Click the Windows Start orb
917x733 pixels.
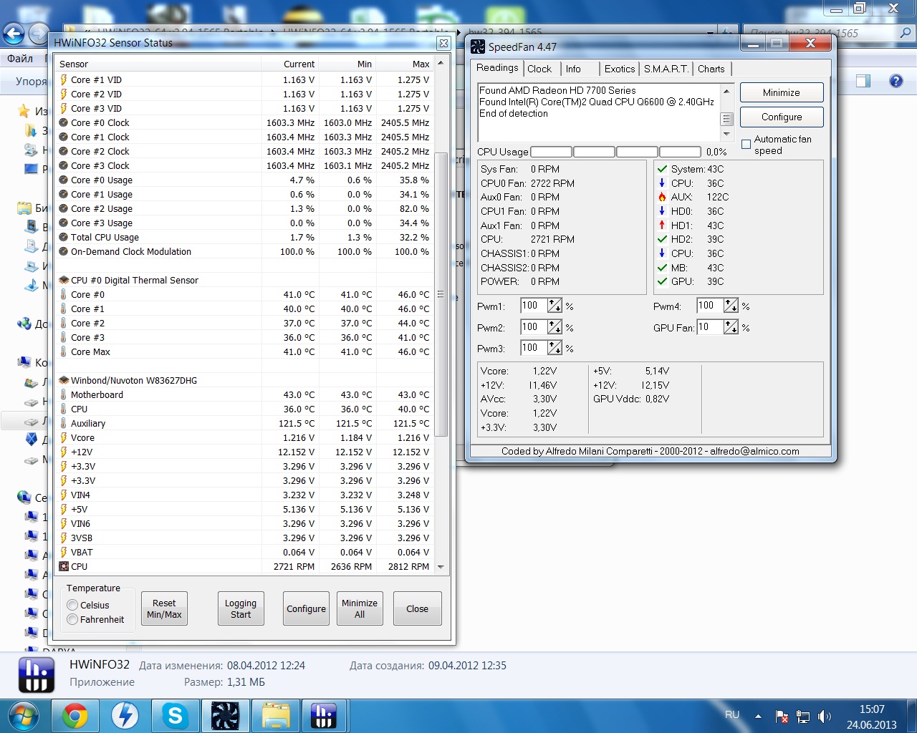click(x=23, y=715)
